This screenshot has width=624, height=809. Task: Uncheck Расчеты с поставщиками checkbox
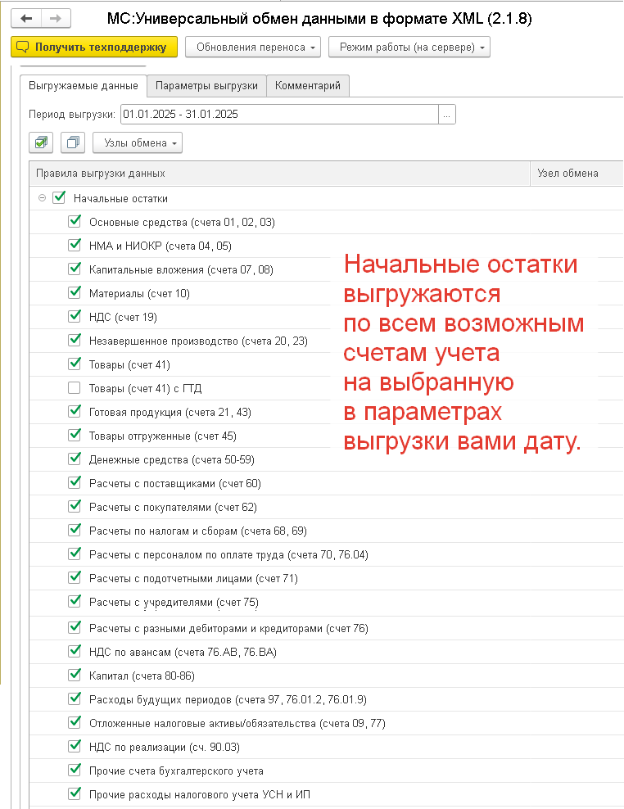pyautogui.click(x=75, y=482)
